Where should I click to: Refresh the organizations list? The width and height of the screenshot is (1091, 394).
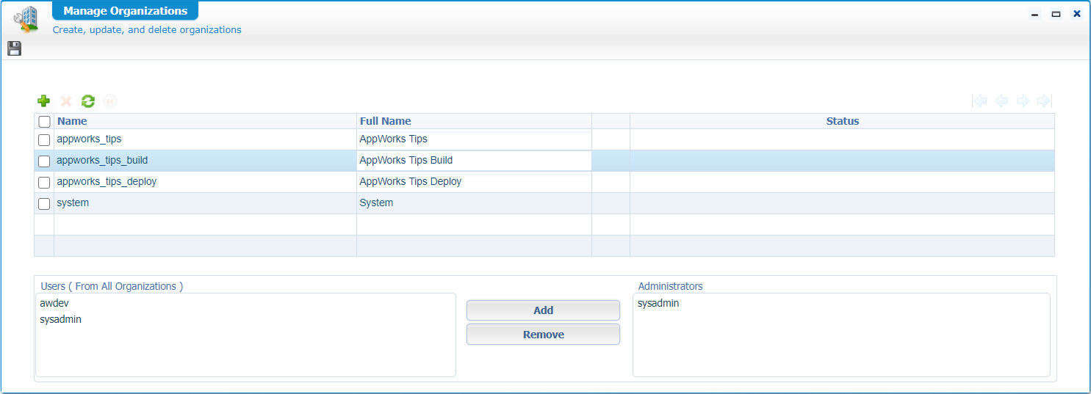(88, 101)
